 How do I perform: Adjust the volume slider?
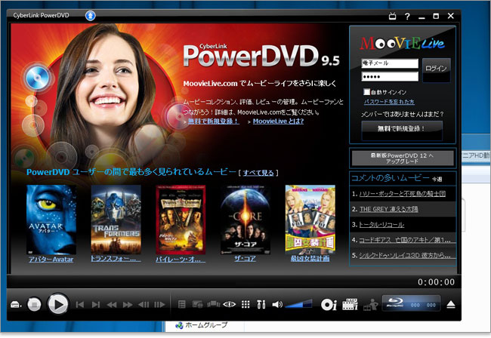pyautogui.click(x=298, y=305)
